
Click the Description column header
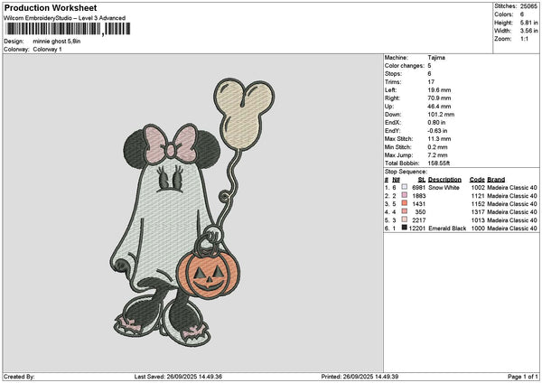[x=444, y=180]
